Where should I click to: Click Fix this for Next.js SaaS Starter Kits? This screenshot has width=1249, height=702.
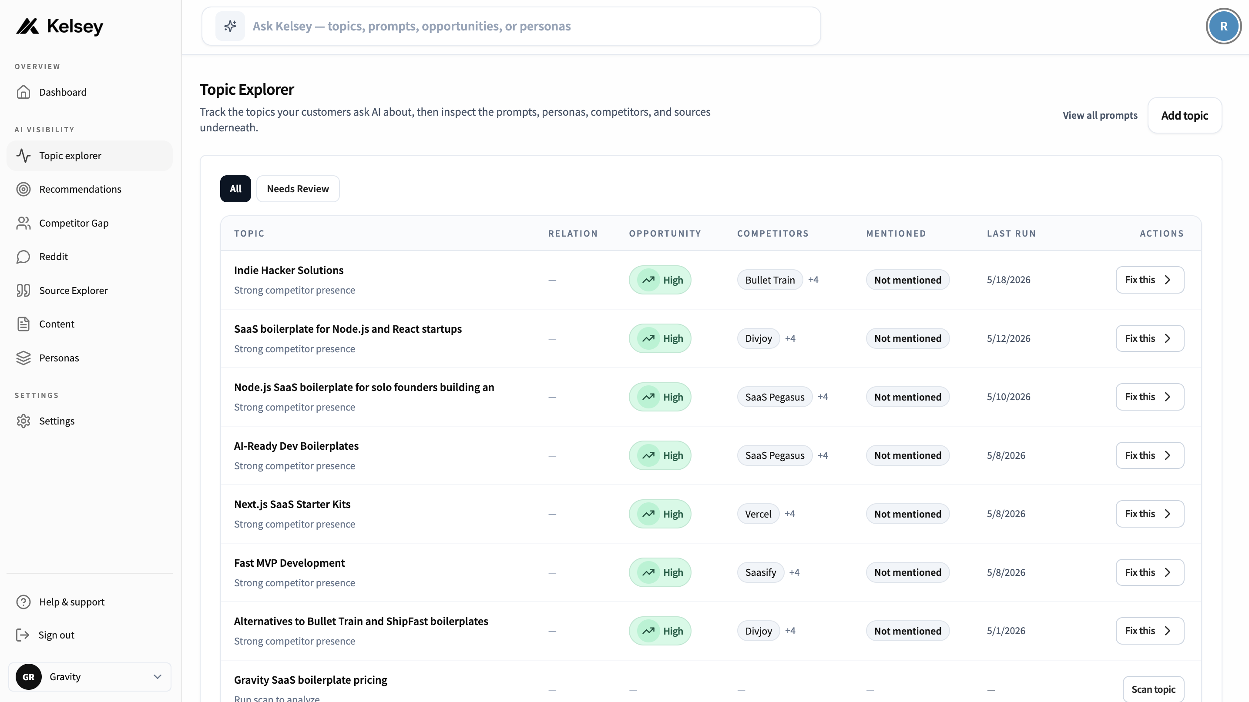point(1150,514)
